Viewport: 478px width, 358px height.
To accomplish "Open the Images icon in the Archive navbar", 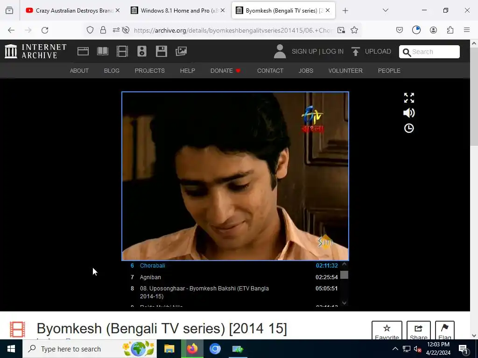I will coord(181,51).
